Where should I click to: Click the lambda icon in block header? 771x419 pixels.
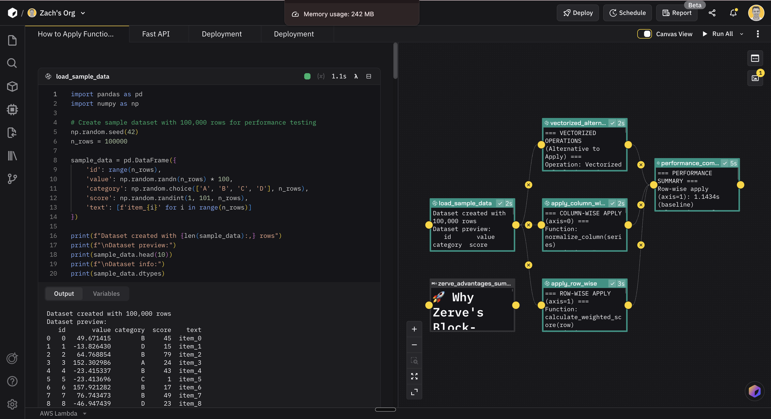pos(356,76)
